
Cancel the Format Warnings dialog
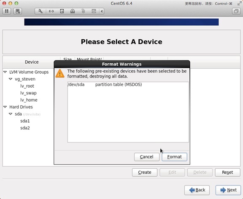click(x=147, y=157)
